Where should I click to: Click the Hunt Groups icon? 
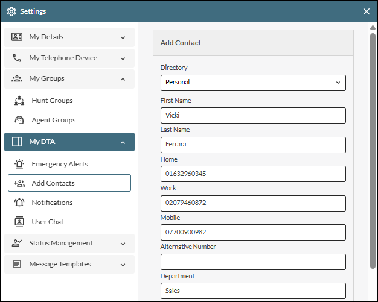pos(19,101)
